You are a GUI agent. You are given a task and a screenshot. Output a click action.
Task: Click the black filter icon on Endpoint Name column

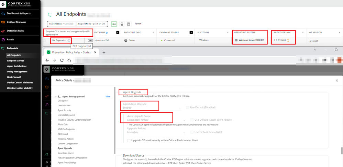pyautogui.click(x=118, y=32)
